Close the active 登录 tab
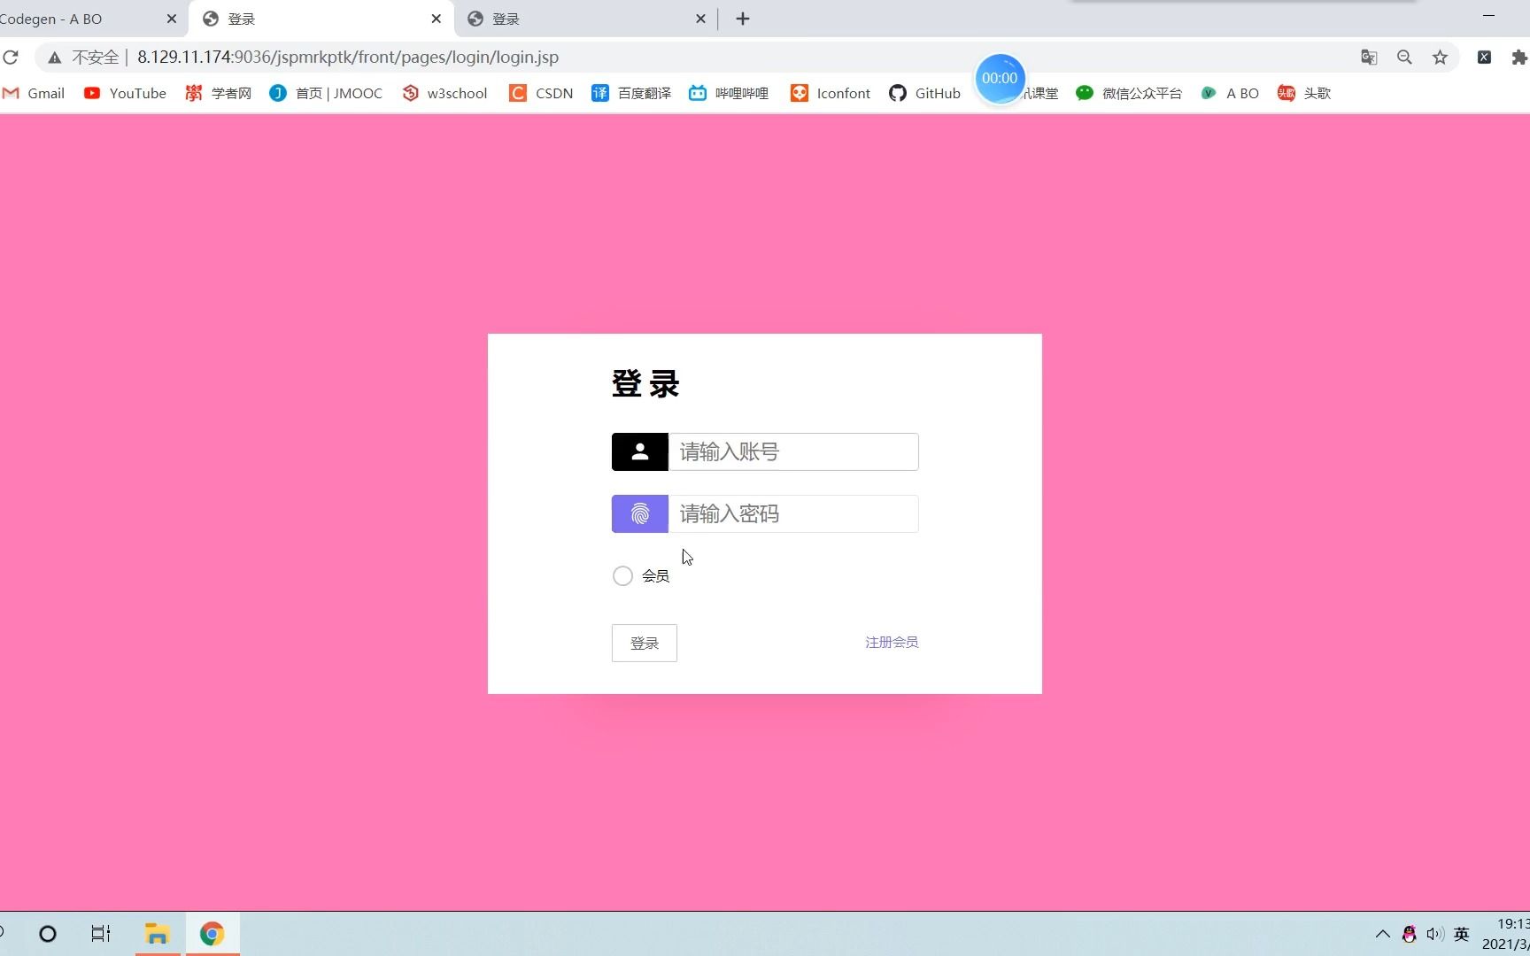 (x=436, y=19)
